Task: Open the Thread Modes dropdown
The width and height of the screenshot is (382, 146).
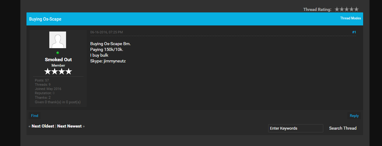Action: pos(350,18)
